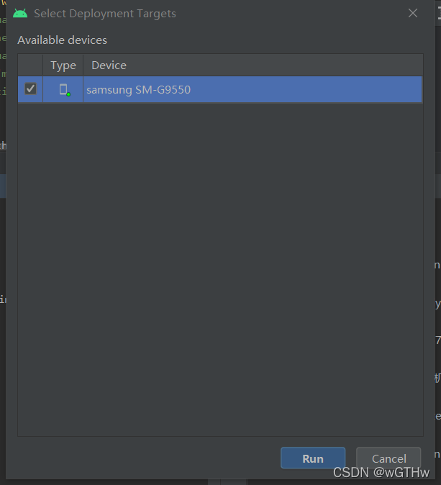The width and height of the screenshot is (441, 485).
Task: Click the blank checkbox column header
Action: tap(30, 65)
